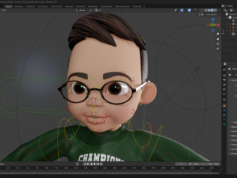Click the negative X axis gizmo circle
237x178 pixels.
[208, 25]
